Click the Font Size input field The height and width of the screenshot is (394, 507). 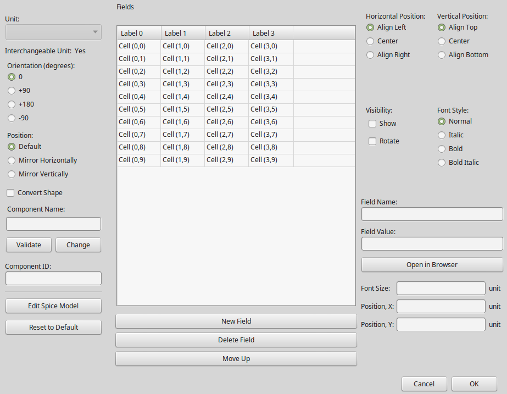click(441, 288)
